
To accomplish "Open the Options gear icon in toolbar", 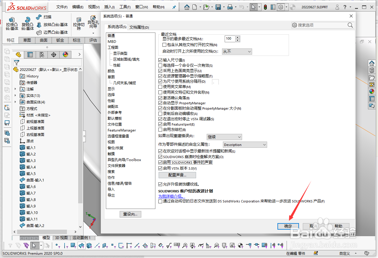I will coord(281,7).
